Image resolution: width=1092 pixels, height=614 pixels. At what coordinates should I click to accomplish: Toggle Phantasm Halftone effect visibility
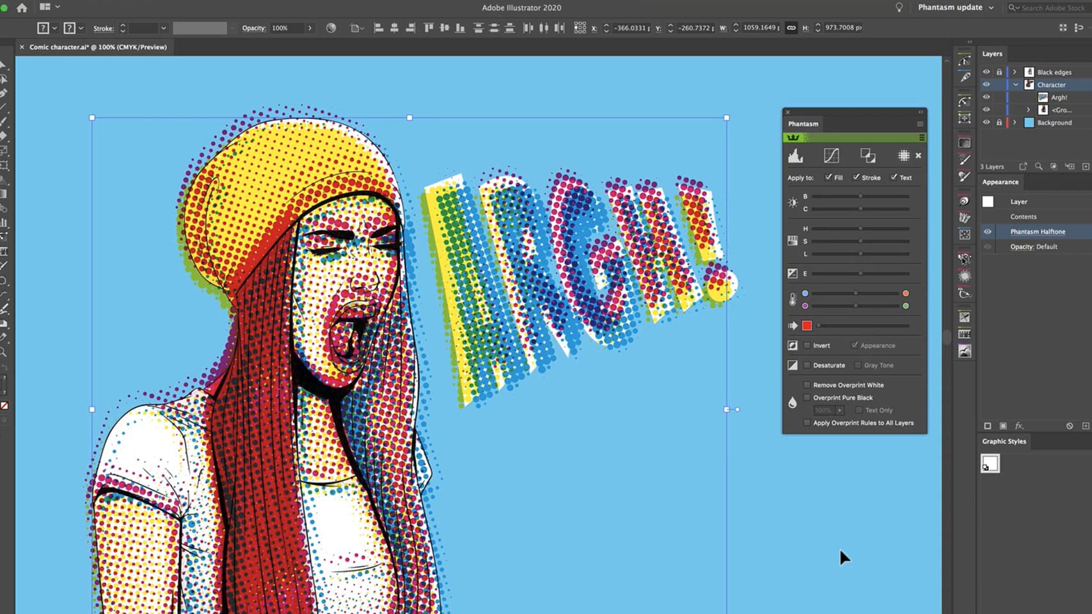click(x=987, y=232)
